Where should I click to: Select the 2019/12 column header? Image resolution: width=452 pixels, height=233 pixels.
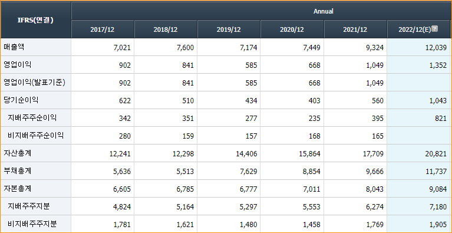229,29
